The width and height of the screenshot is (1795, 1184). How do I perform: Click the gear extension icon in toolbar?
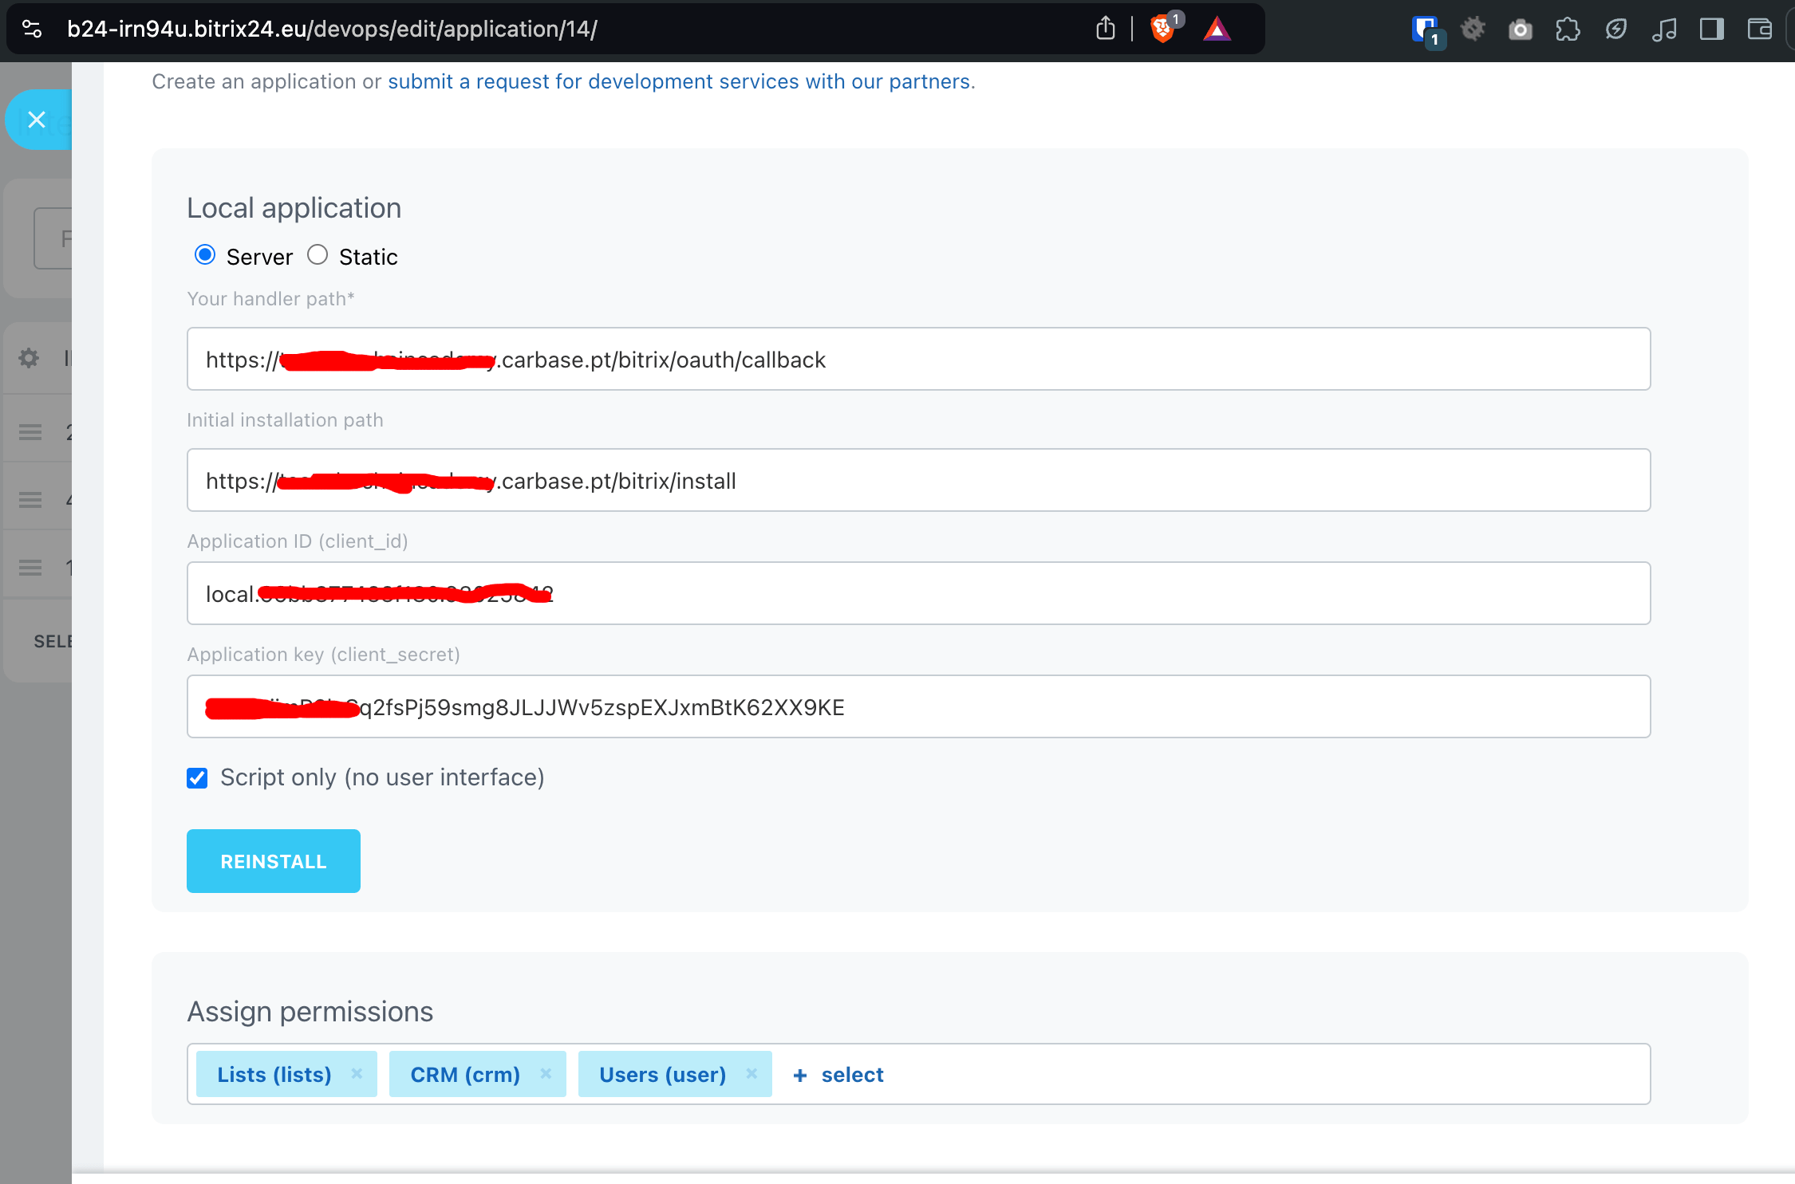pyautogui.click(x=1473, y=30)
